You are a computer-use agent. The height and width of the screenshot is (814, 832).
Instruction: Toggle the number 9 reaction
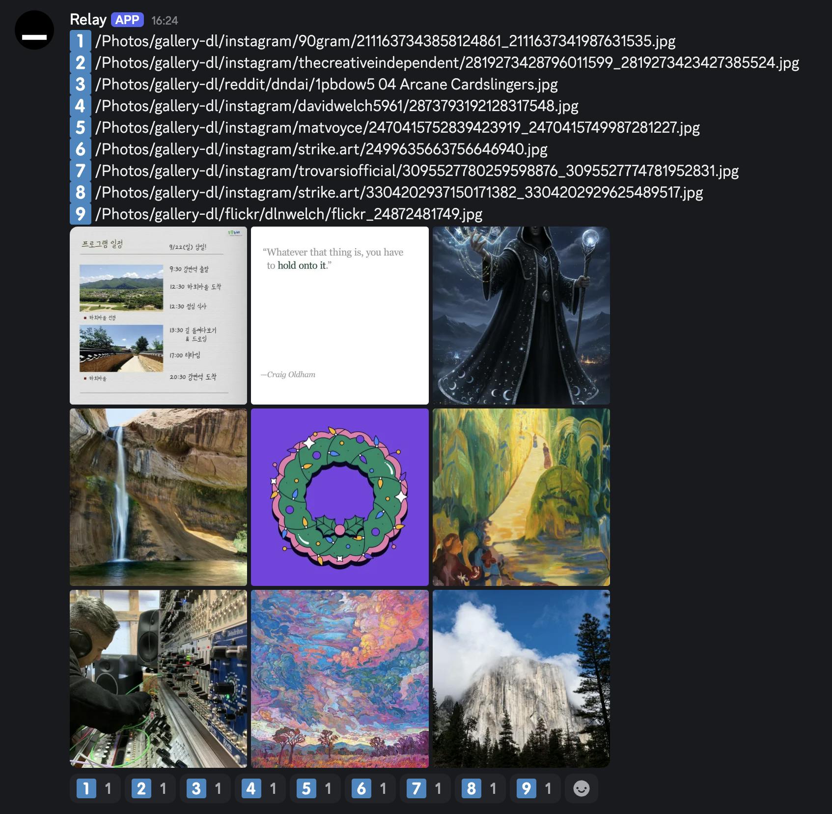[x=535, y=788]
